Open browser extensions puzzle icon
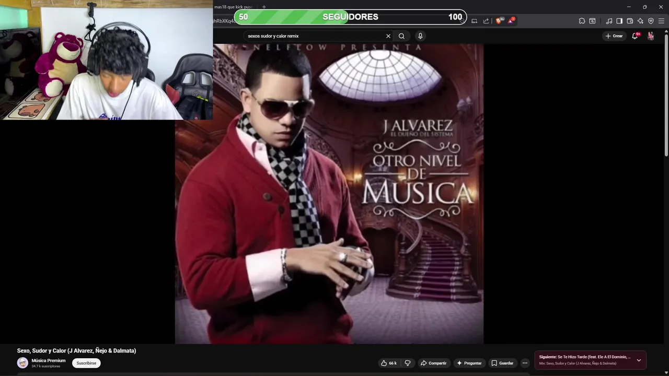This screenshot has width=669, height=376. click(582, 21)
